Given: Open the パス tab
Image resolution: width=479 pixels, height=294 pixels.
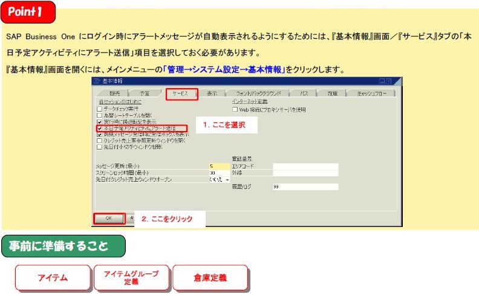Looking at the screenshot, I should (x=304, y=94).
